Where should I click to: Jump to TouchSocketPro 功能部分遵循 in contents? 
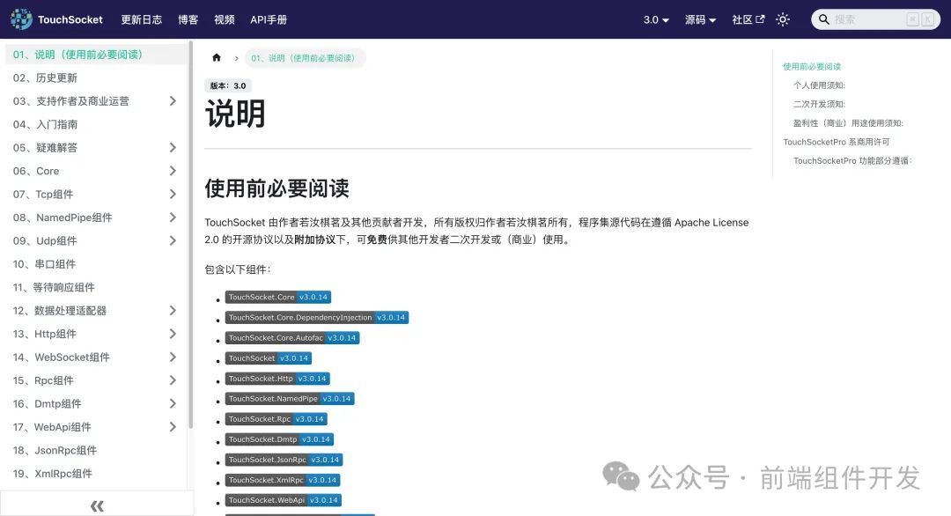tap(852, 160)
